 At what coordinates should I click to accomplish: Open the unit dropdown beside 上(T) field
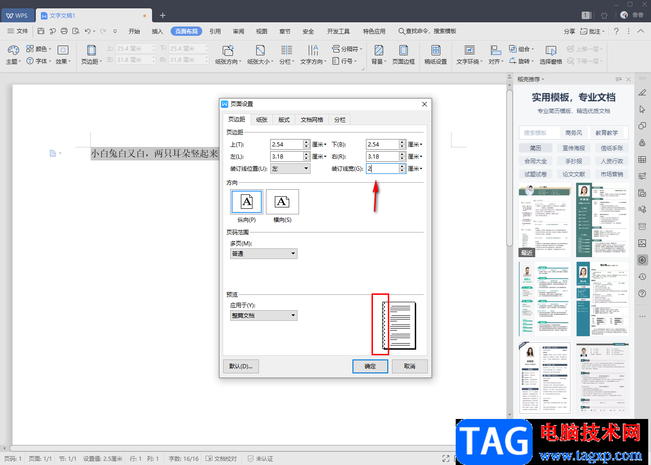(x=319, y=145)
